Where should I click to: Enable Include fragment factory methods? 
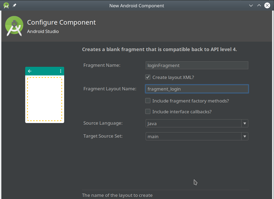click(x=148, y=101)
